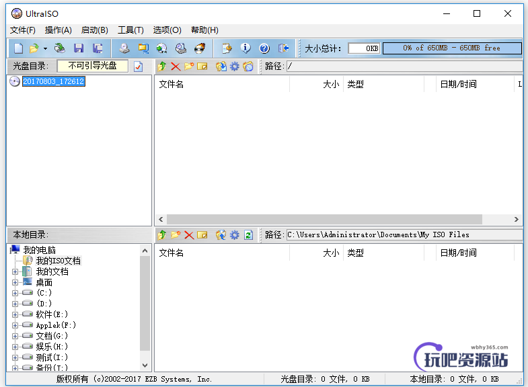528x387 pixels.
Task: Save the image with the floppy disk icon
Action: (x=79, y=48)
